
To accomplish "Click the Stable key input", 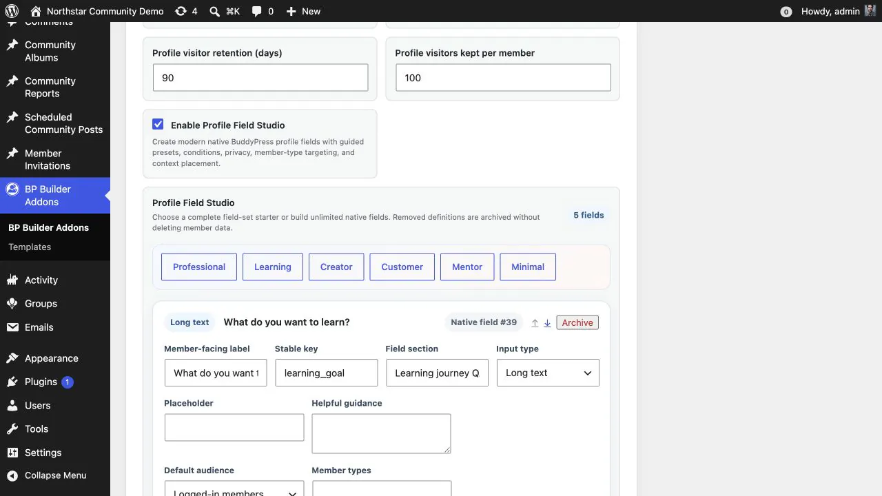I will (x=327, y=373).
